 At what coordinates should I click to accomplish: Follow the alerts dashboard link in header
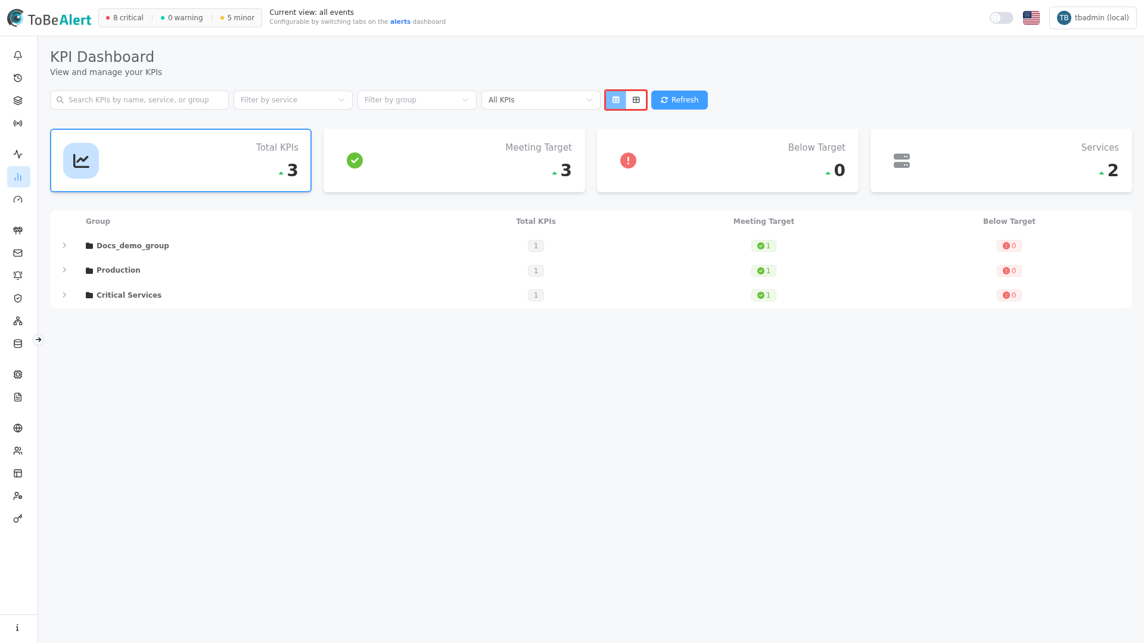click(x=400, y=22)
